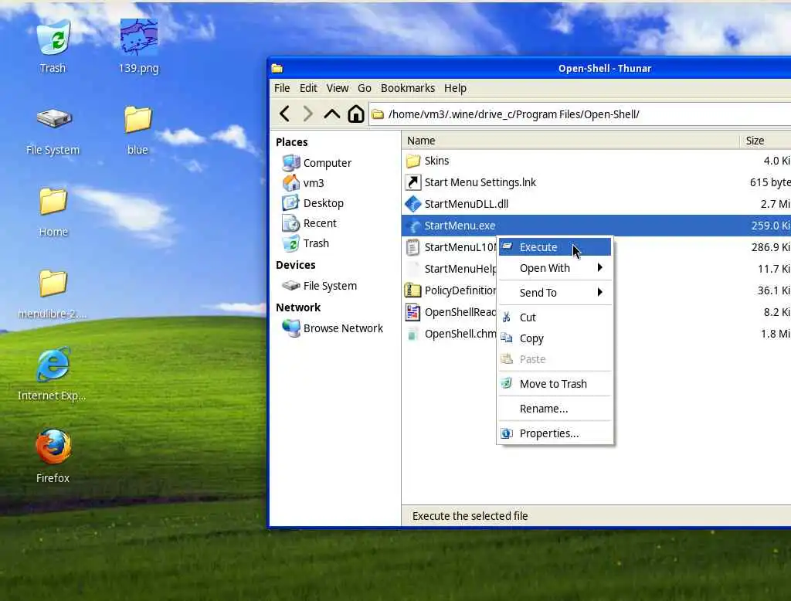
Task: Select StartMenuDLL.dll file
Action: click(597, 205)
